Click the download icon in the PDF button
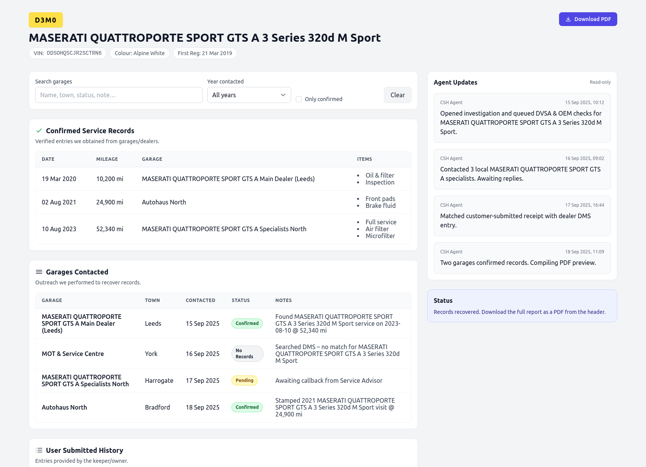 pos(568,19)
